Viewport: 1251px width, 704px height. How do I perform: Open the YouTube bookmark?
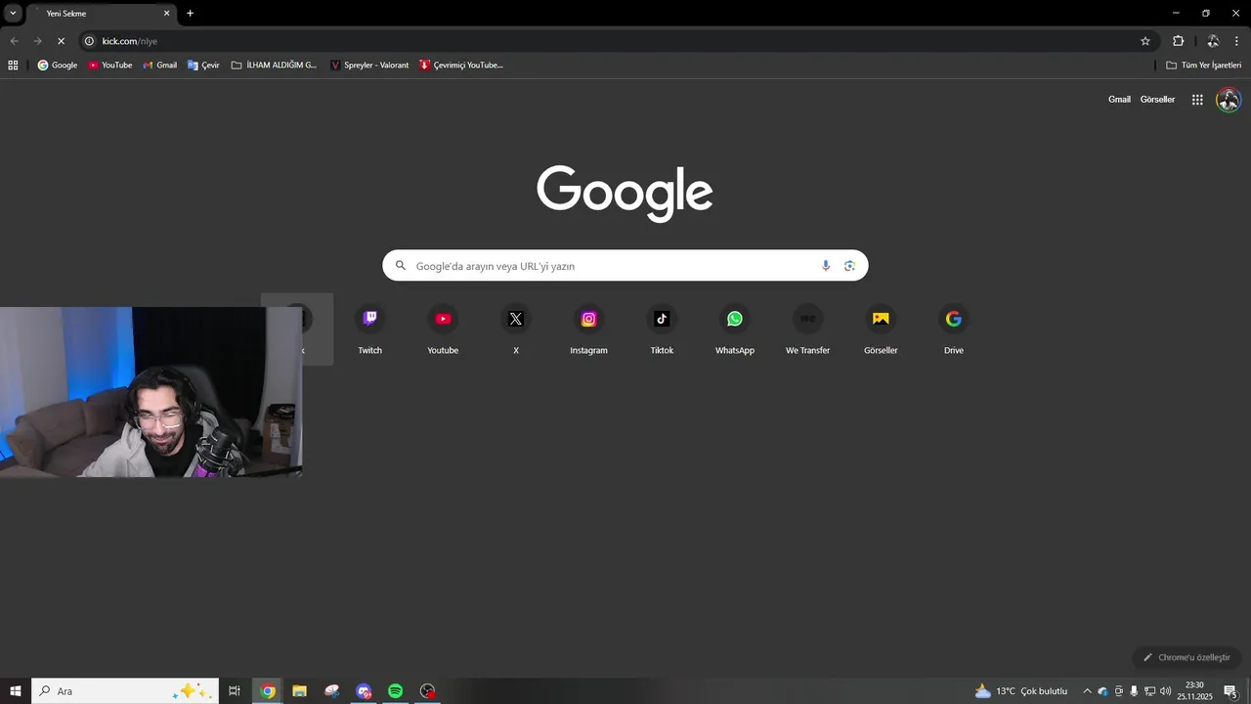[110, 66]
